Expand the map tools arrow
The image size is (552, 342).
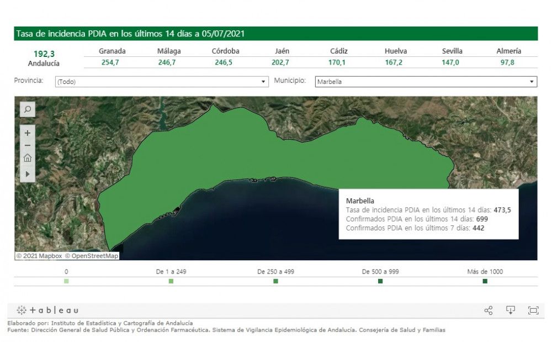pyautogui.click(x=28, y=174)
